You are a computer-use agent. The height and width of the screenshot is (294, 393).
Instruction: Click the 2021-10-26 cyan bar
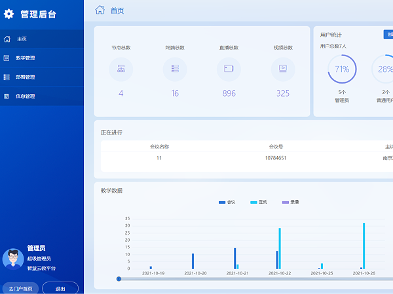point(364,246)
